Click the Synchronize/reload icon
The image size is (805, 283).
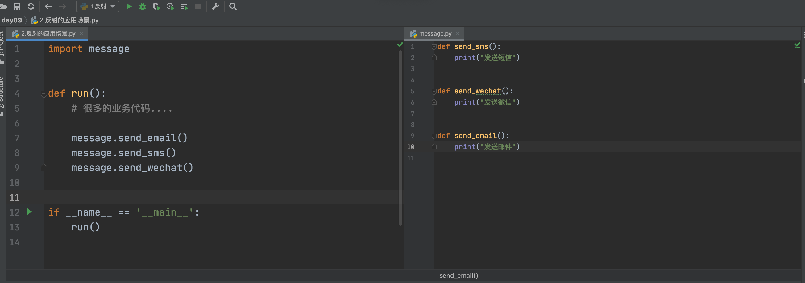coord(31,6)
